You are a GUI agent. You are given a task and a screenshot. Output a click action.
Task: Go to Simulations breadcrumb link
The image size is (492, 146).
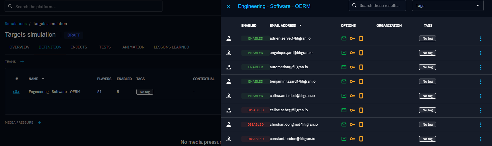16,24
